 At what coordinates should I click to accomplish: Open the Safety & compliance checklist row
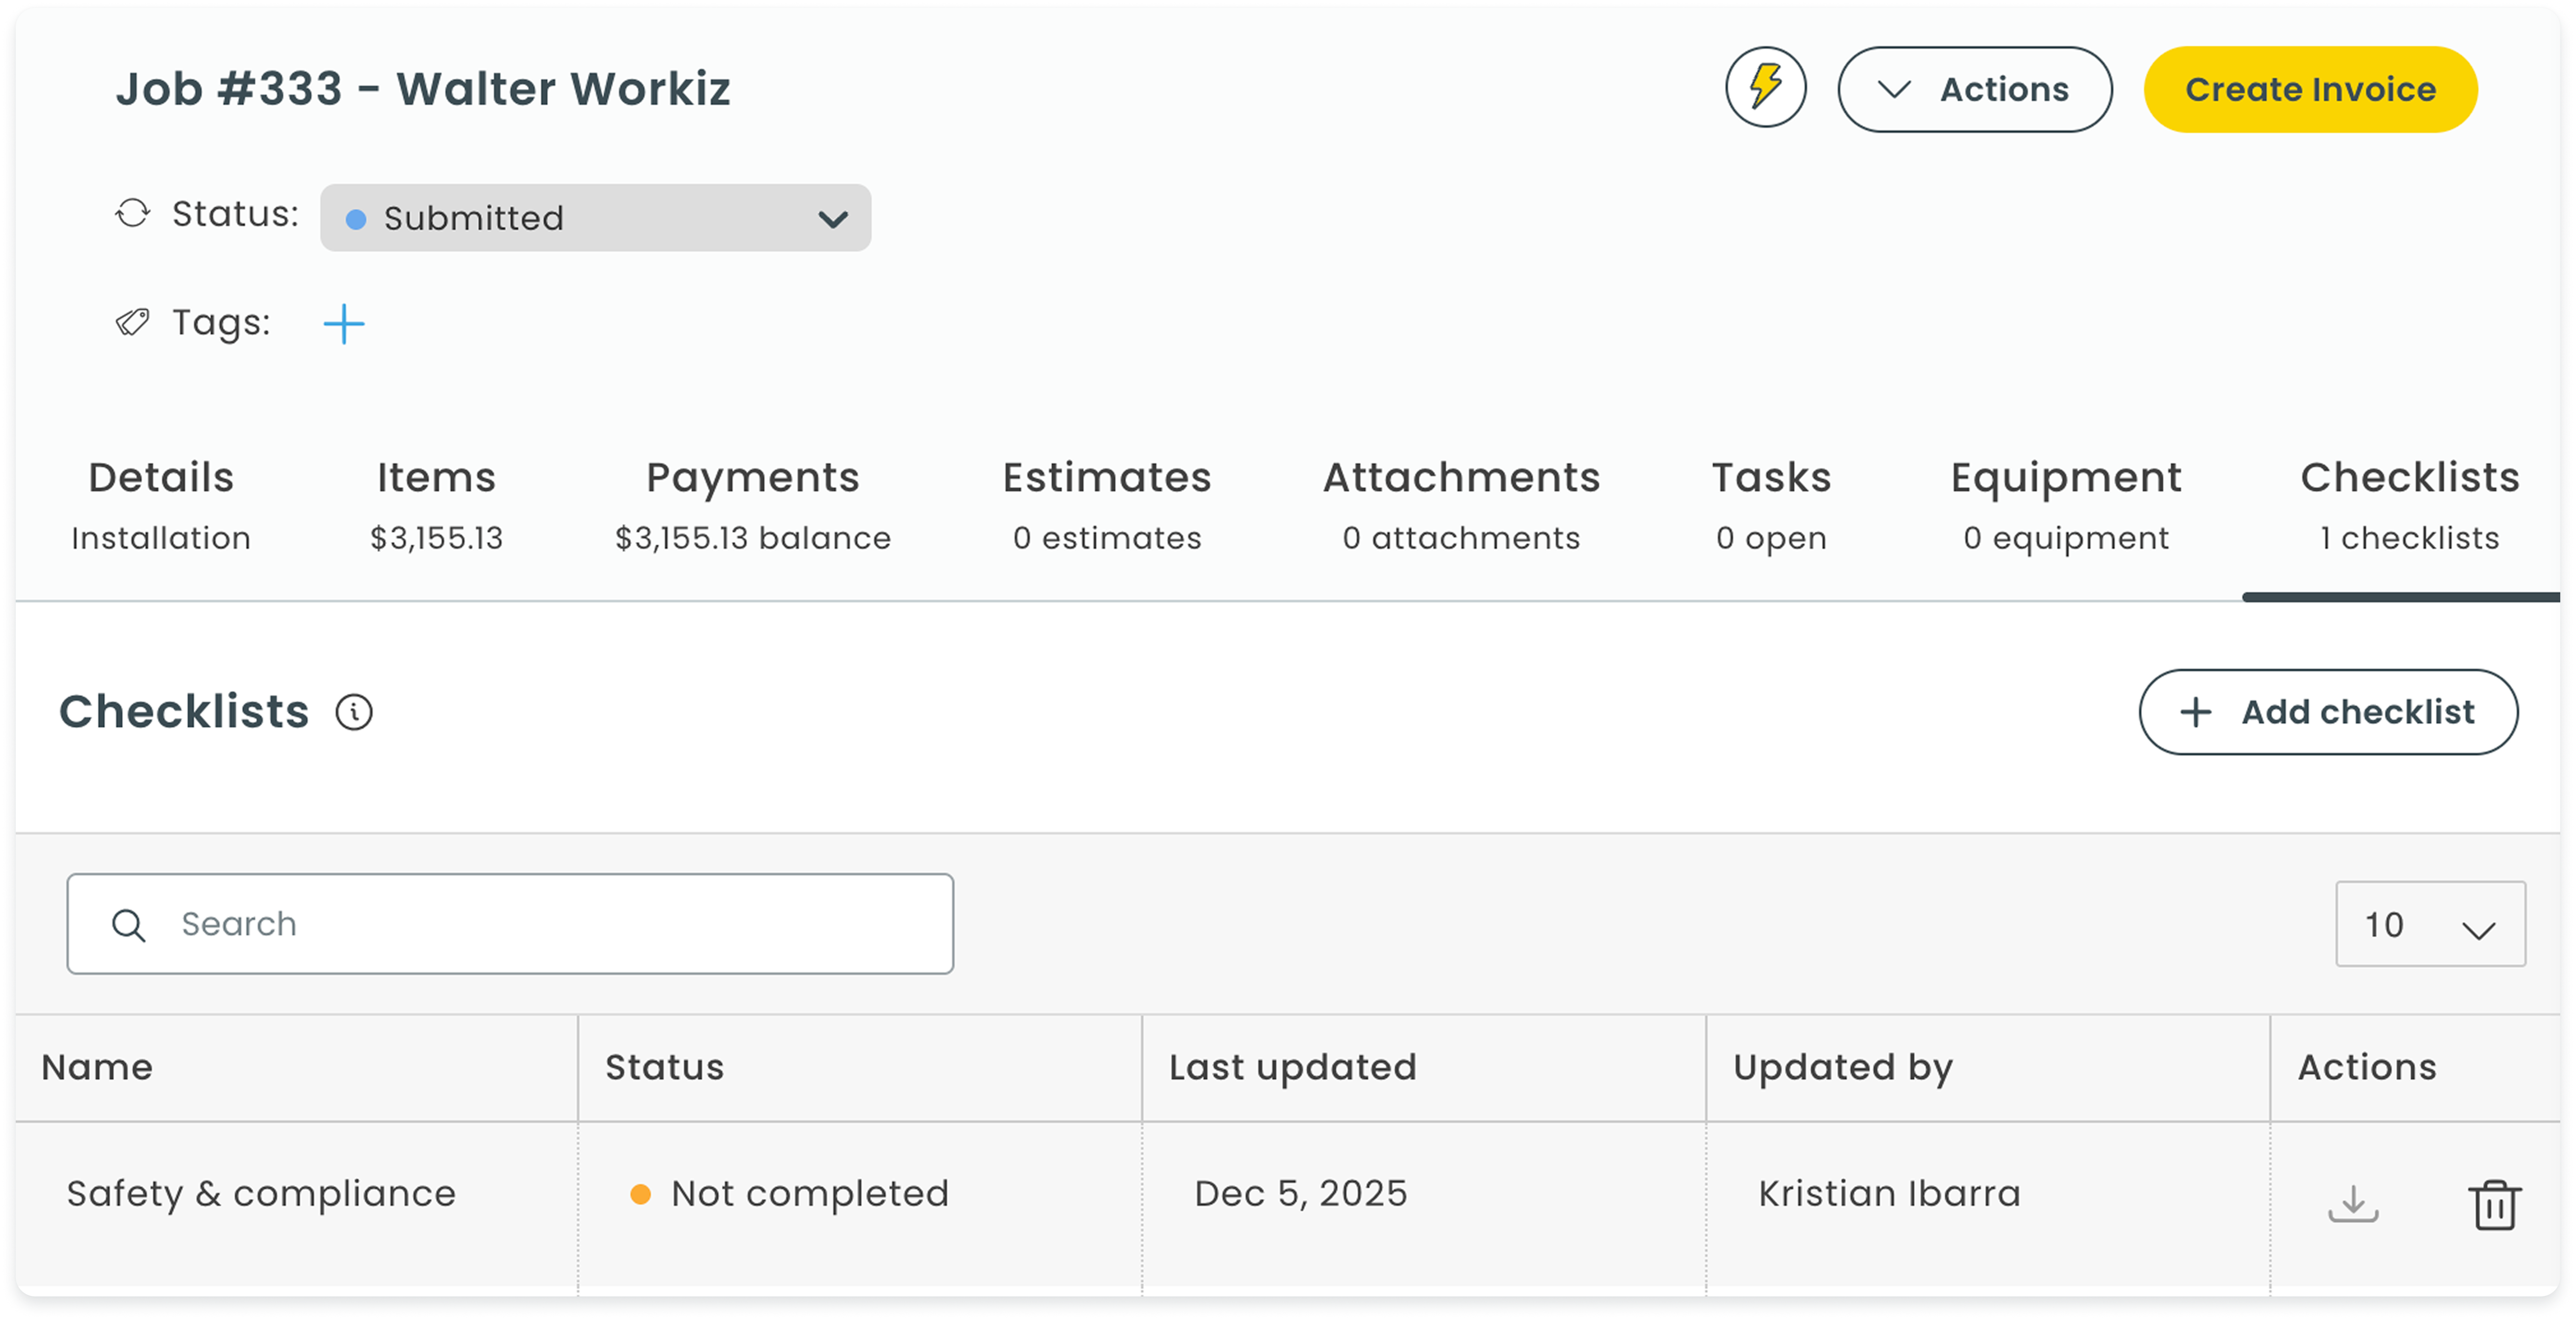(261, 1194)
